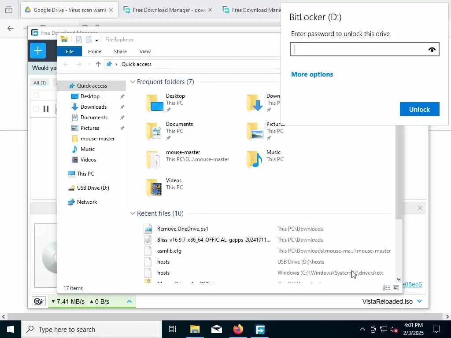The height and width of the screenshot is (338, 451).
Task: Open the Share ribbon tab
Action: point(120,51)
